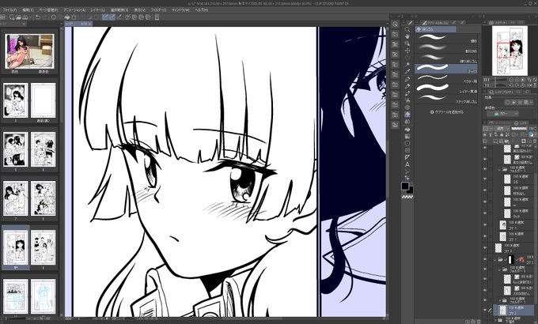538x324 pixels.
Task: Open the レイヤー menu
Action: tap(98, 10)
